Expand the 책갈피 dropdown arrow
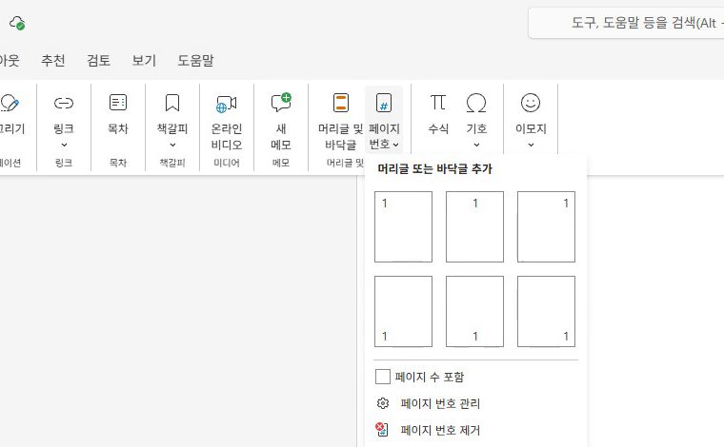724x447 pixels. pyautogui.click(x=172, y=145)
